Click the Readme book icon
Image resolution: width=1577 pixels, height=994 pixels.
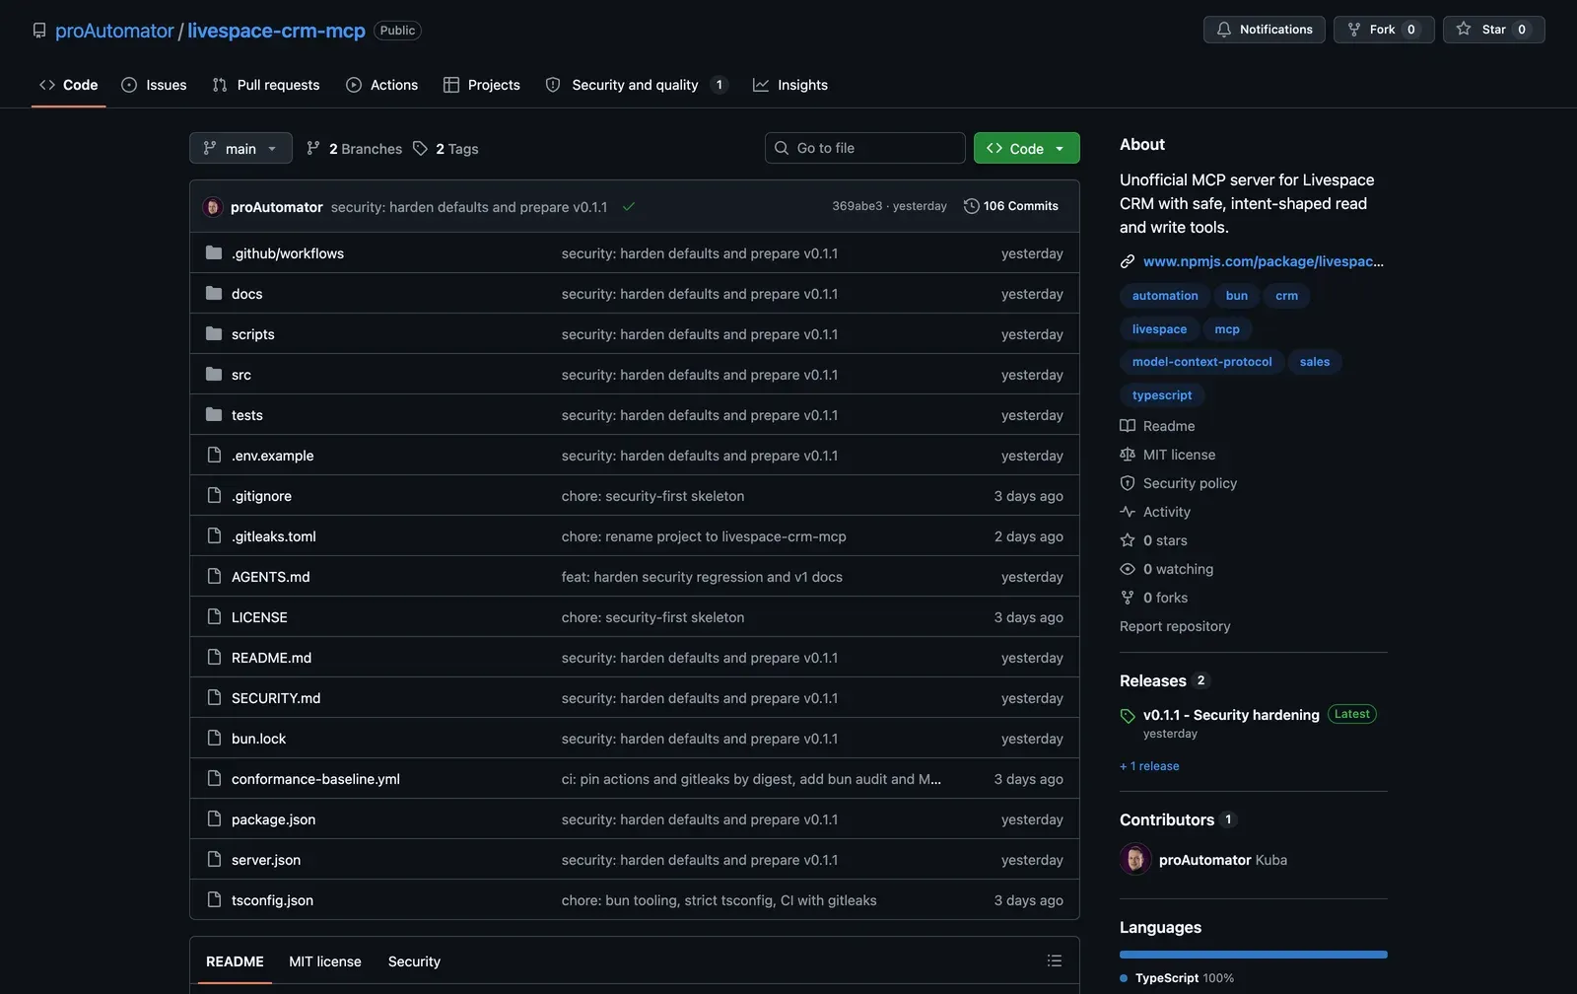click(x=1128, y=426)
